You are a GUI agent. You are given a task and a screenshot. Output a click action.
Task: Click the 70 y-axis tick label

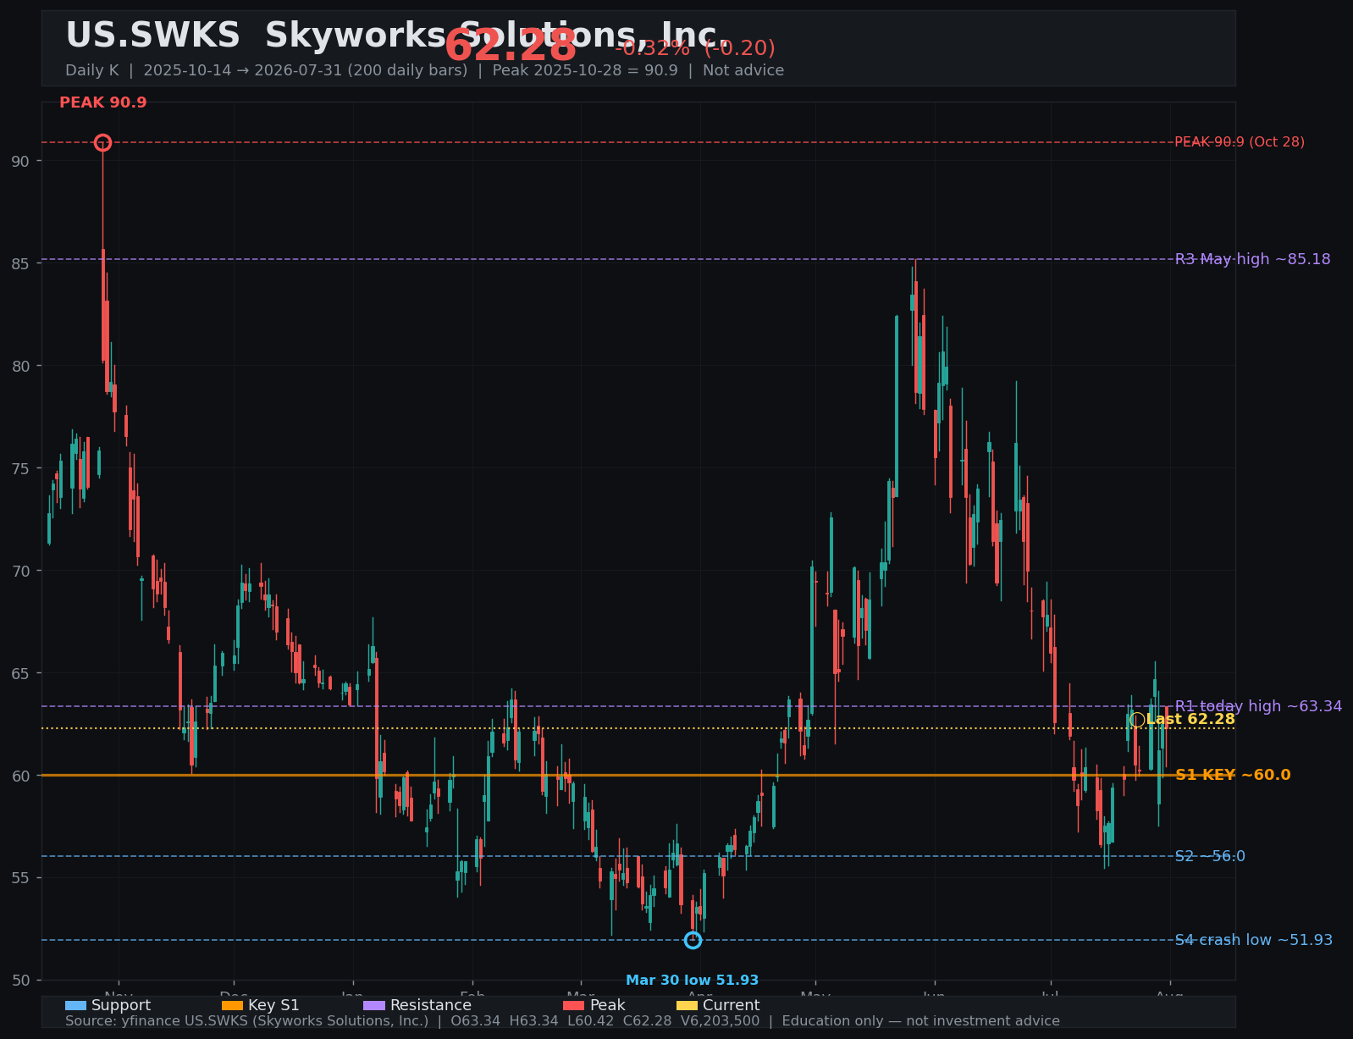[21, 571]
